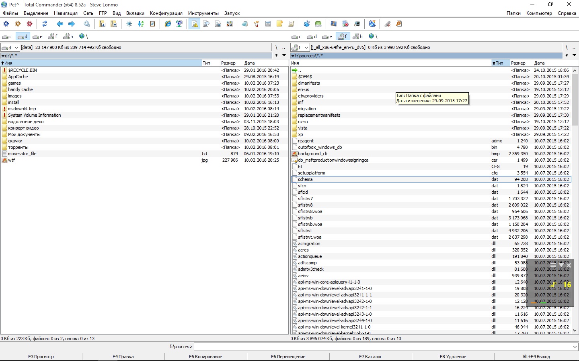
Task: Go back using the left blue arrow
Action: pos(60,24)
